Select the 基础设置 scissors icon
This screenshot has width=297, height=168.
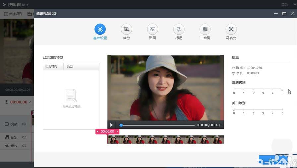pos(100,29)
